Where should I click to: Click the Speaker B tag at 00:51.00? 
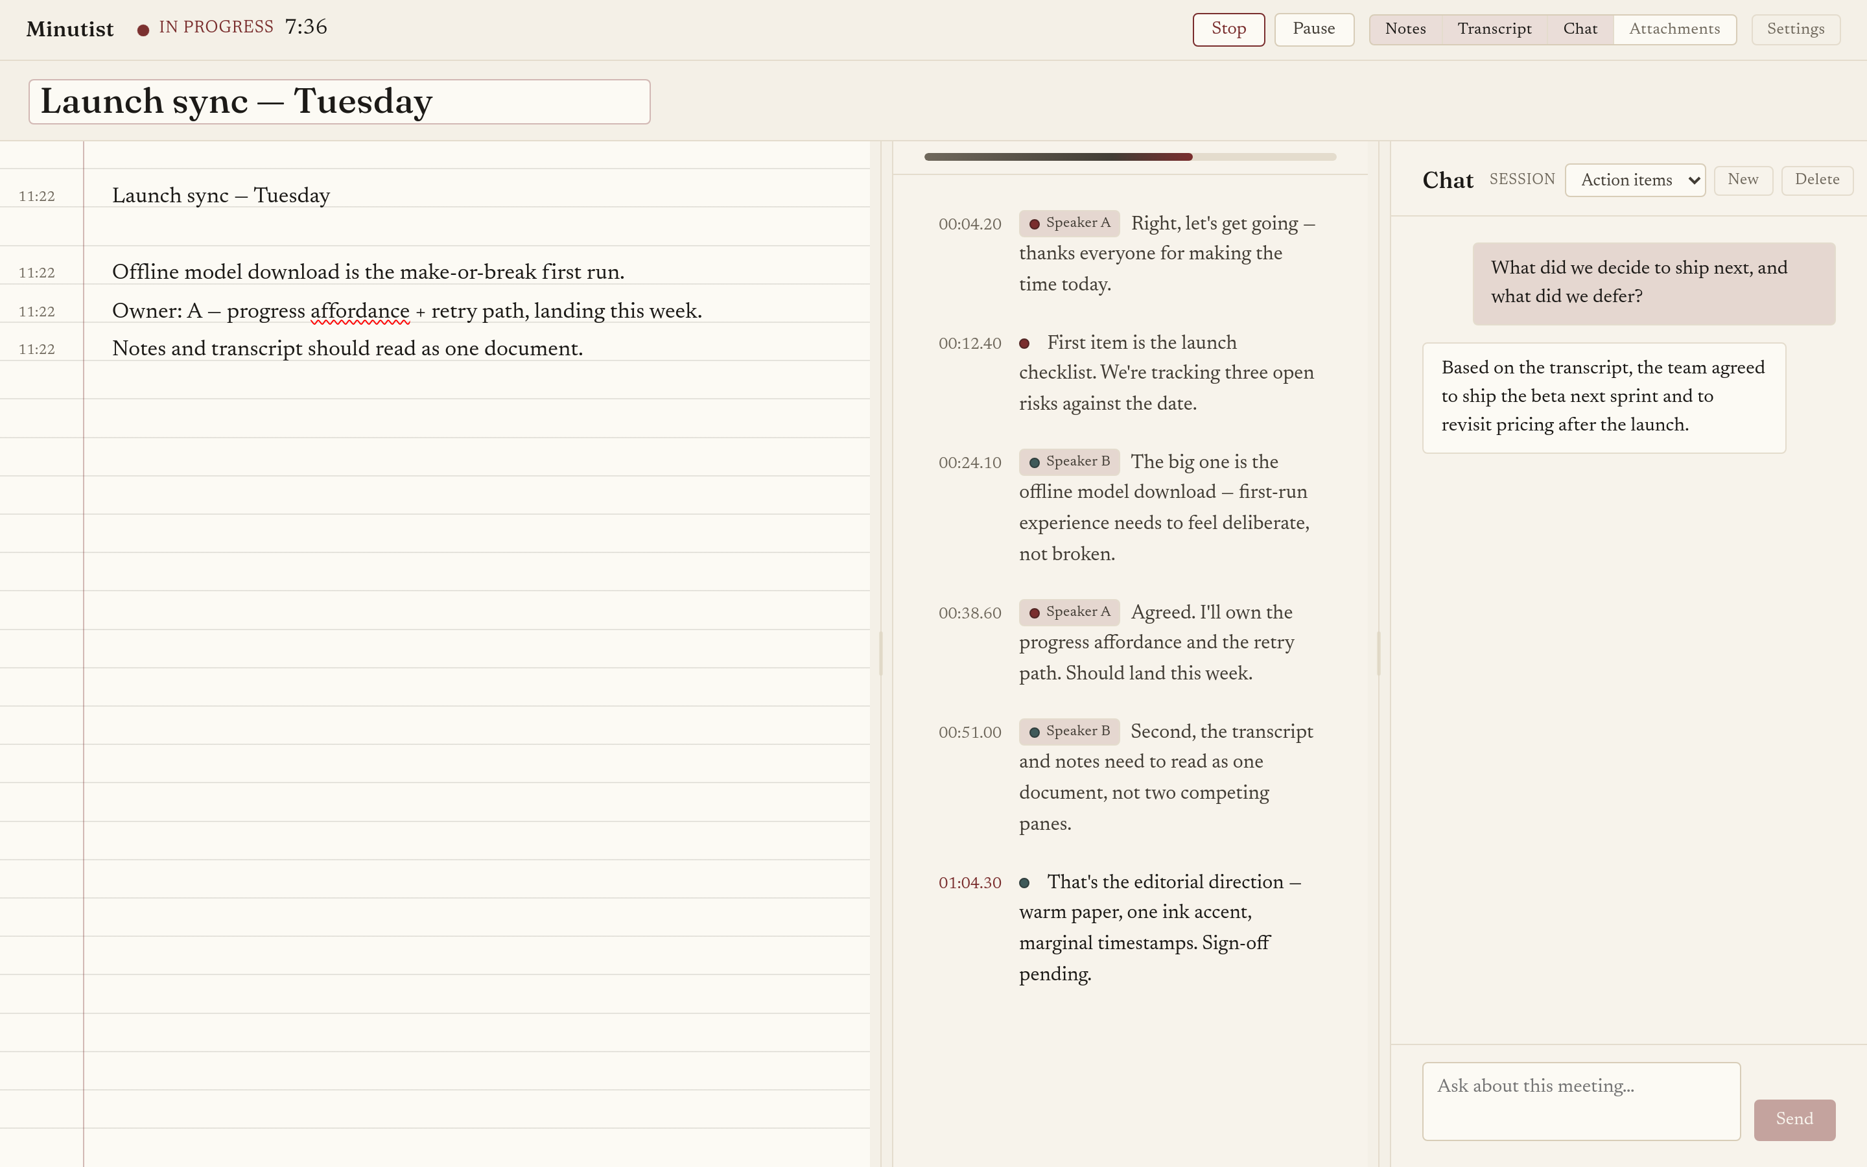tap(1068, 731)
